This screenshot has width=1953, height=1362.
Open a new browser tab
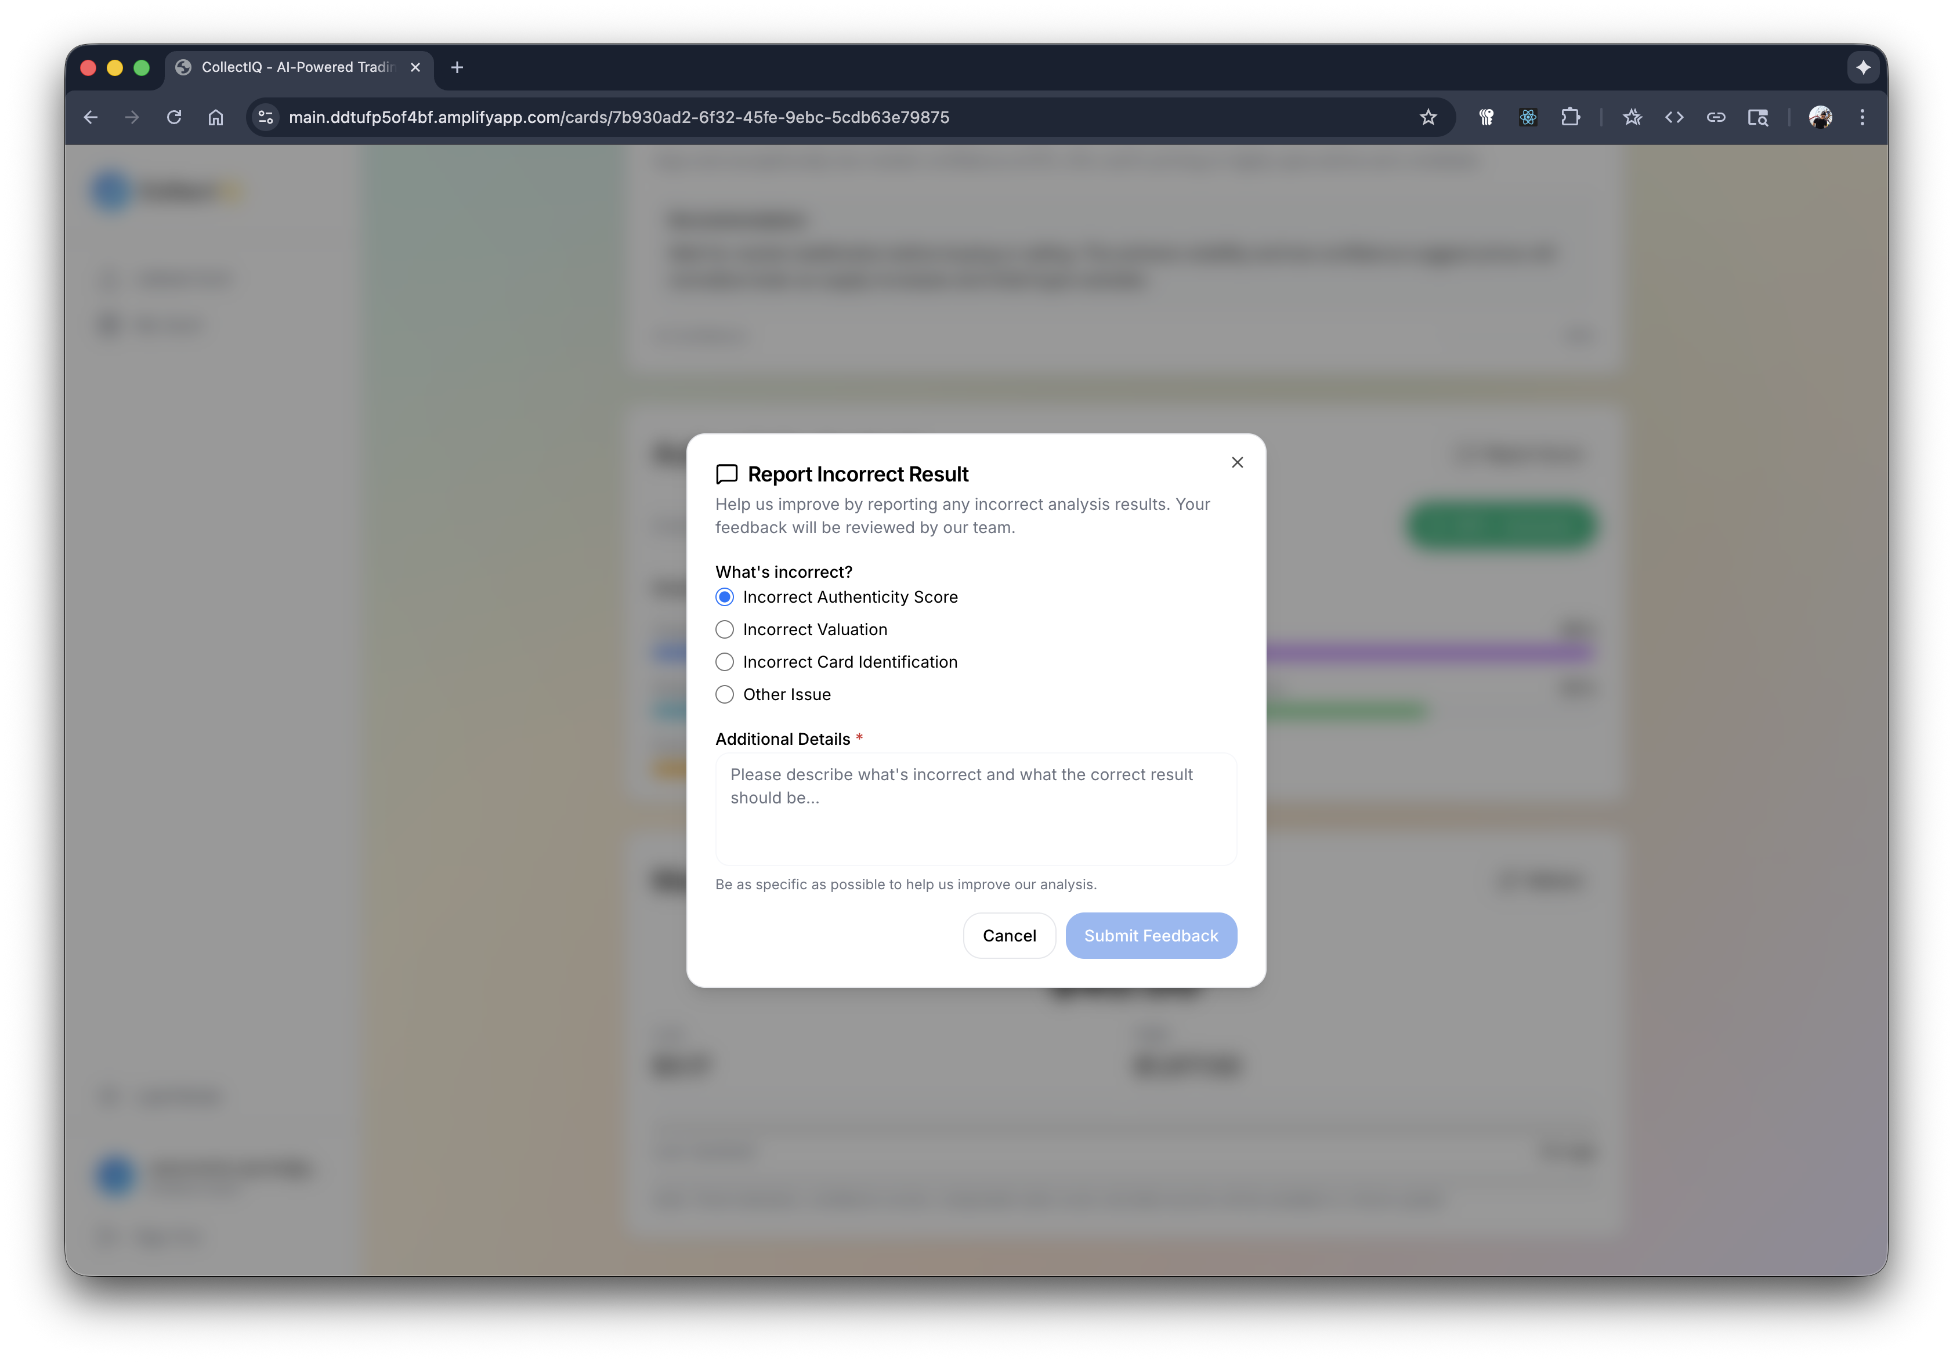pyautogui.click(x=457, y=67)
